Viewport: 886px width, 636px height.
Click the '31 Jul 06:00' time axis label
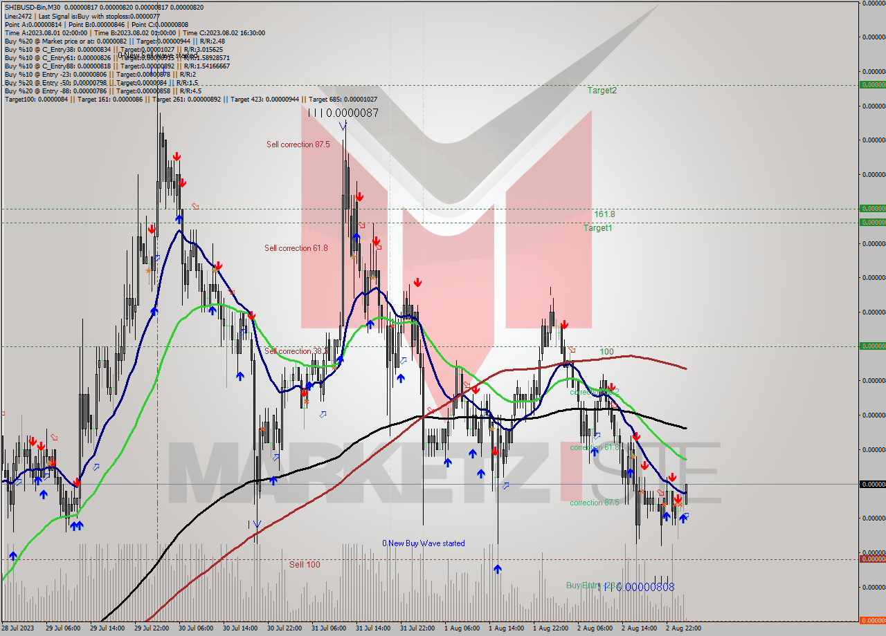329,628
